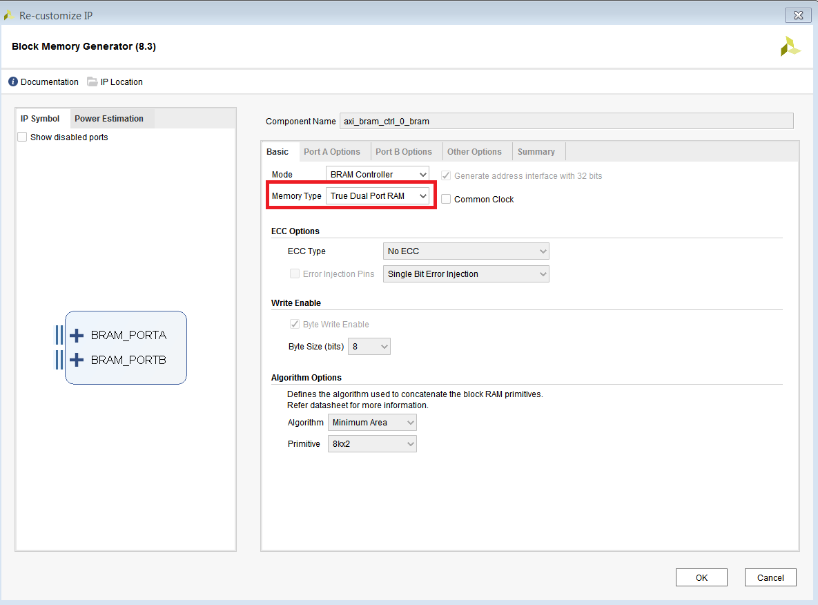This screenshot has width=818, height=605.
Task: Click the IP Location folder icon
Action: click(92, 82)
